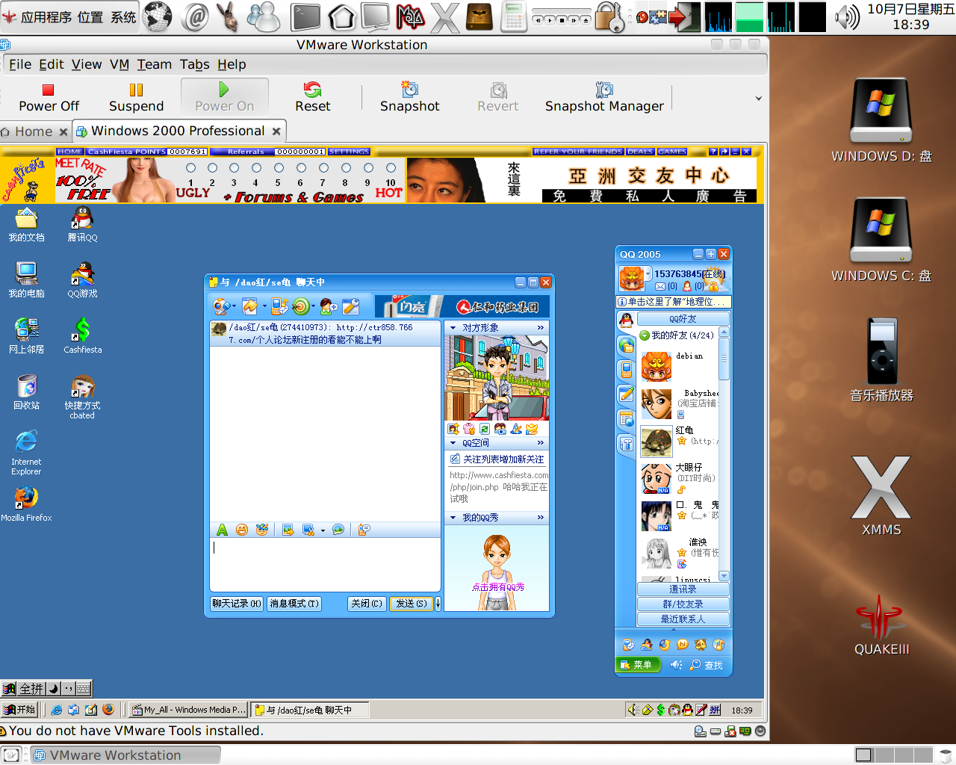Screen dimensions: 956x765
Task: Open send file dropdown arrow in chat
Action: click(x=264, y=306)
